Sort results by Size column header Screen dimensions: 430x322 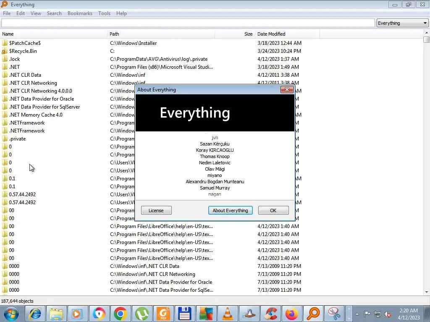(235, 34)
